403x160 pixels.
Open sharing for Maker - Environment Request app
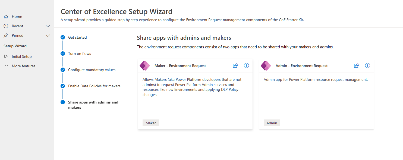click(235, 65)
